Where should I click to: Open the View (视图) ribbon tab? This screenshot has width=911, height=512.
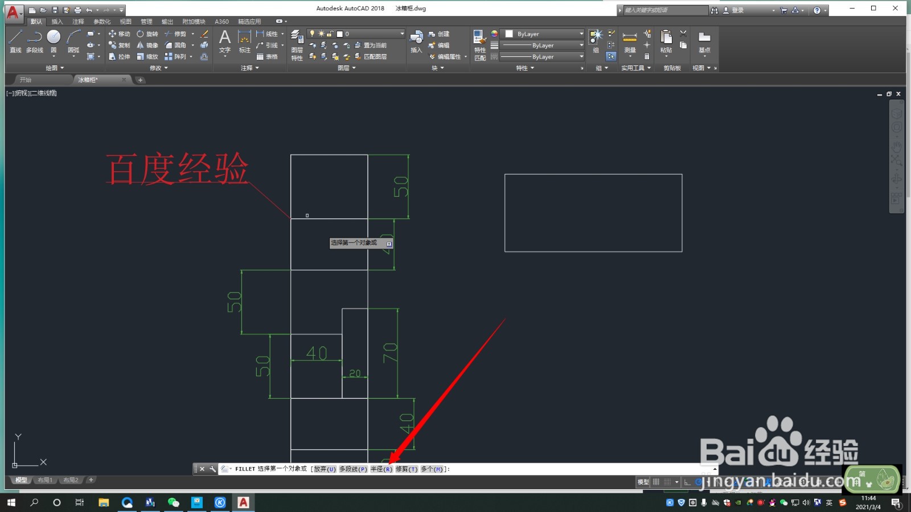tap(126, 22)
